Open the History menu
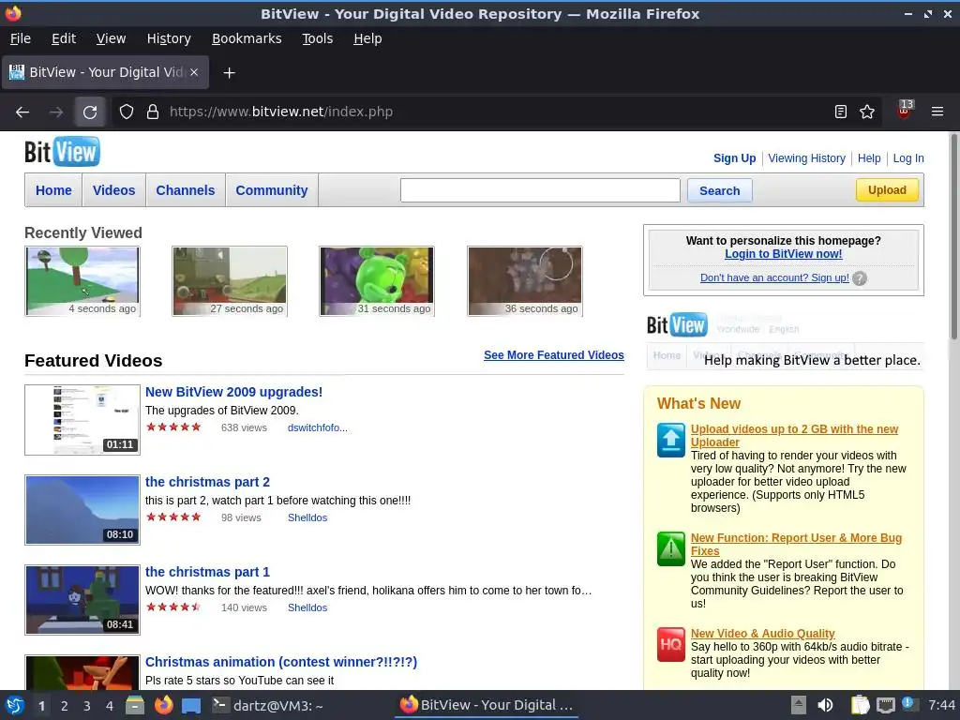 [169, 38]
